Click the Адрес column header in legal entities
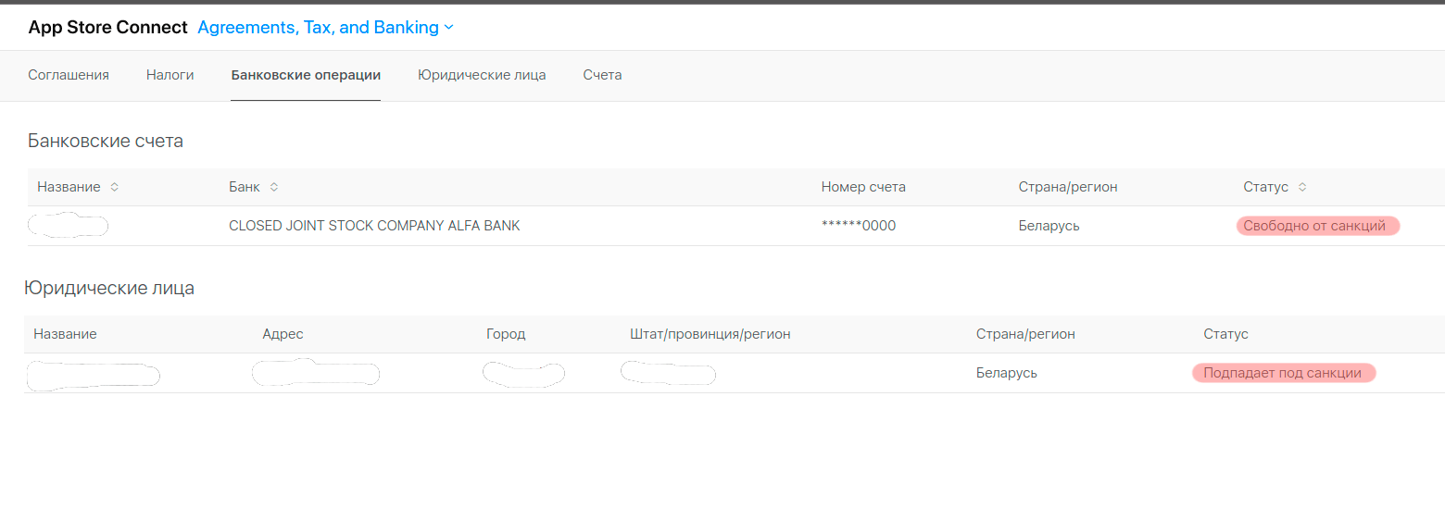1445x508 pixels. (x=283, y=334)
